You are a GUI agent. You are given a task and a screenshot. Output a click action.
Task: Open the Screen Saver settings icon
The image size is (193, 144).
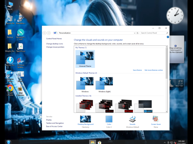click(156, 119)
